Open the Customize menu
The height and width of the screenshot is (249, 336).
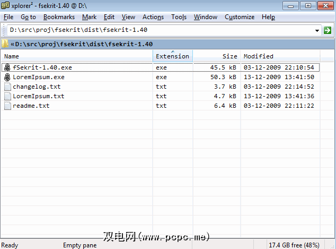click(x=240, y=17)
